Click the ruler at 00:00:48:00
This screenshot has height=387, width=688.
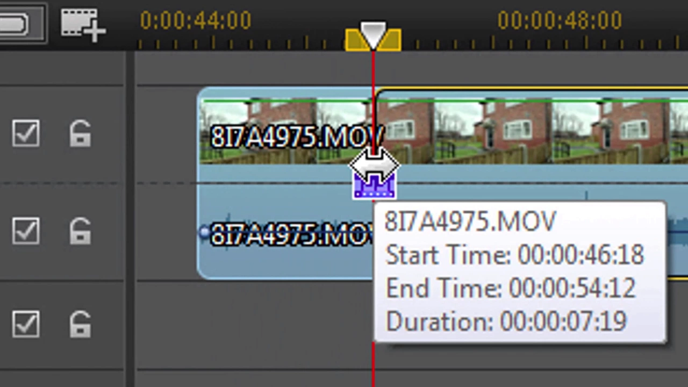tap(560, 21)
